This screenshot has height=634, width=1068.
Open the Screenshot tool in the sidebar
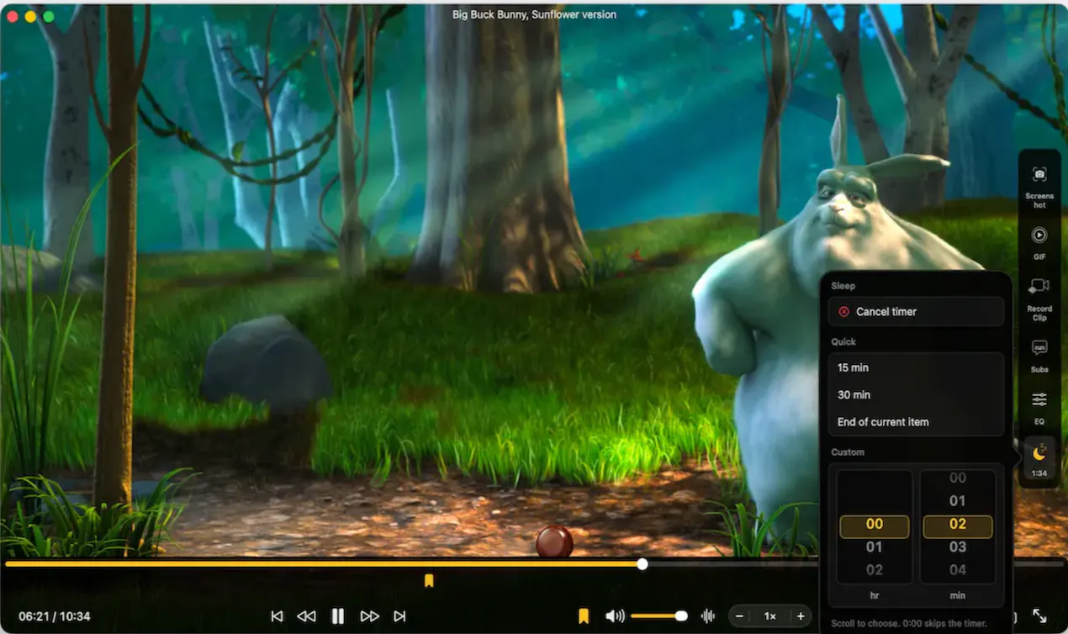[x=1039, y=186]
